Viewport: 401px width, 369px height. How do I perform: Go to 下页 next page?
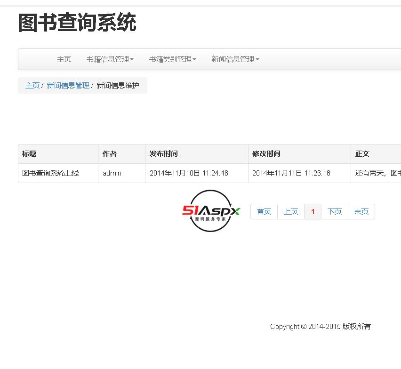point(335,211)
